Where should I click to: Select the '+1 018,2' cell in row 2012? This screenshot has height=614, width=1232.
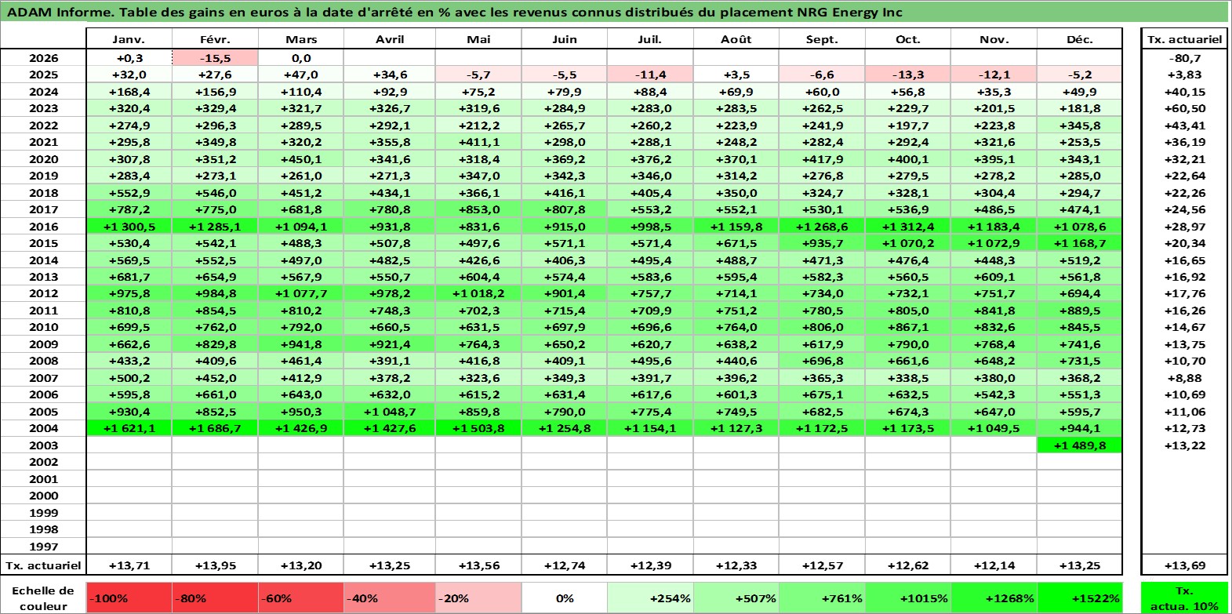coord(478,293)
